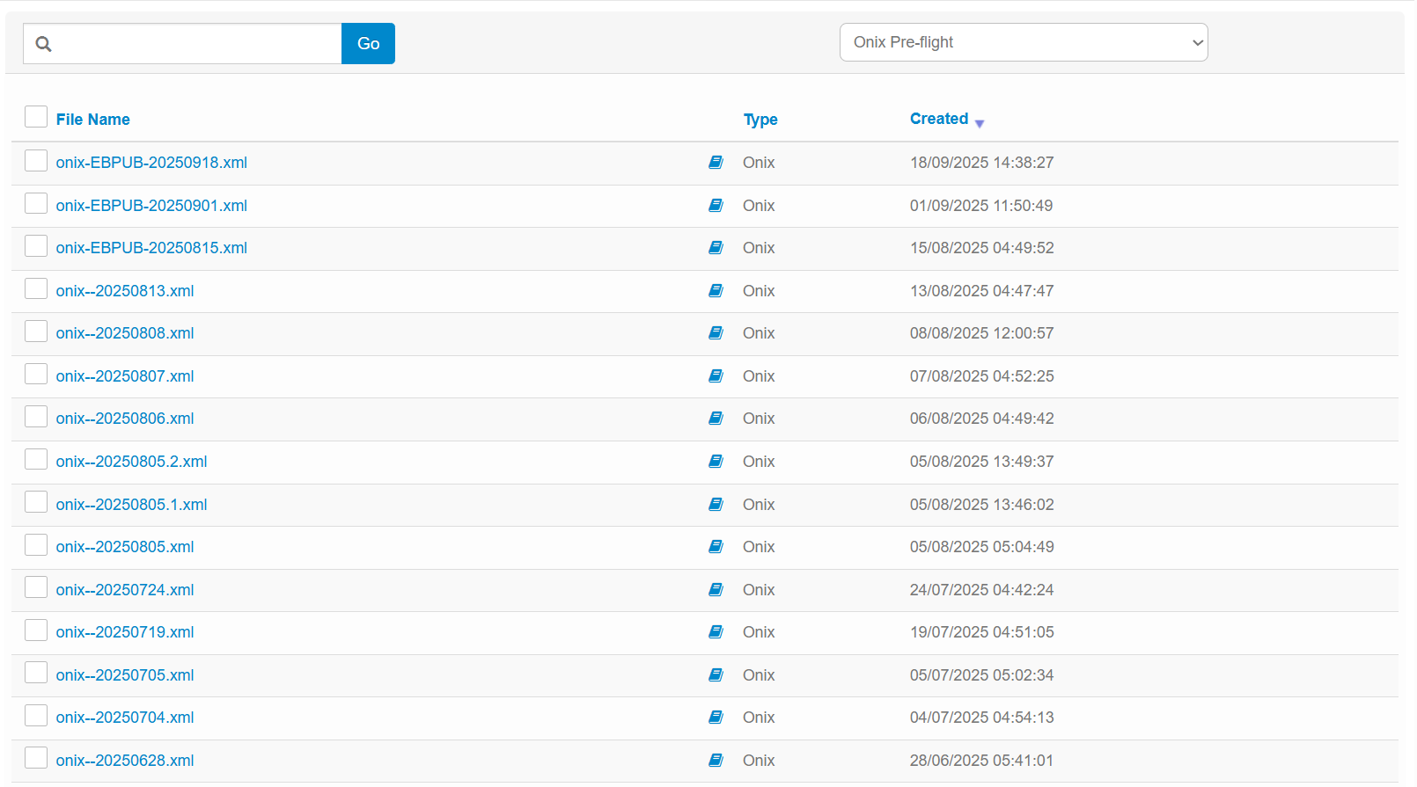Click the Onix book icon for onix--20250813.xml
Viewport: 1417px width, 787px height.
coord(716,291)
